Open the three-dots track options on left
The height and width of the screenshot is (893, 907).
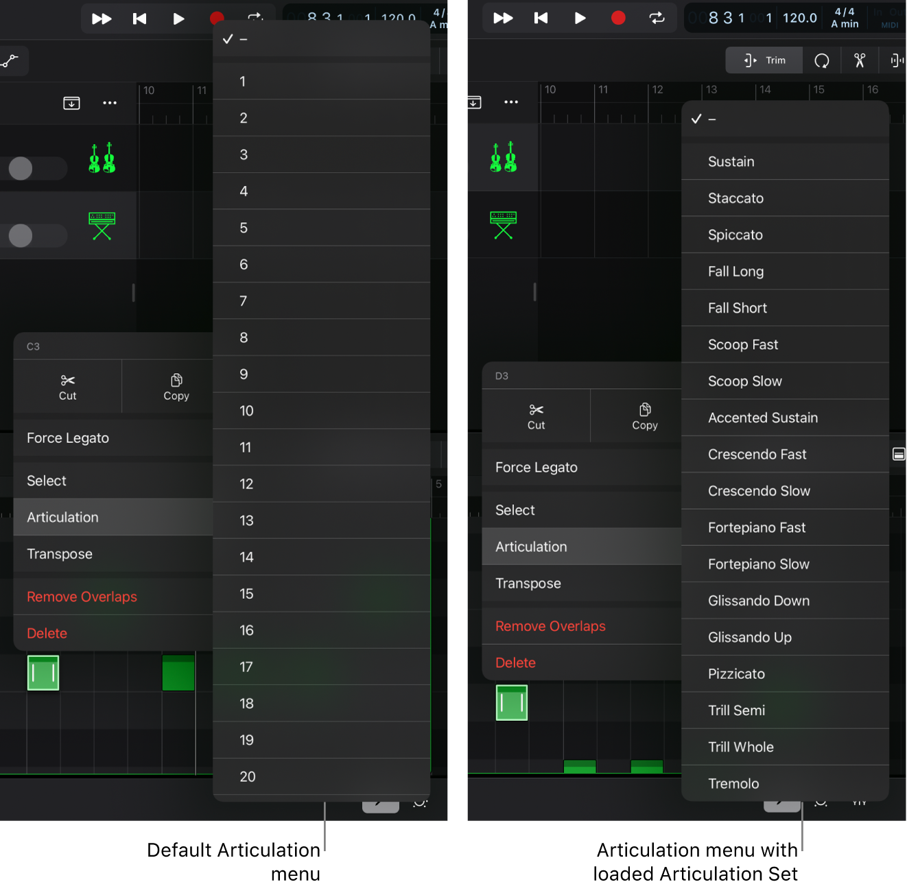[110, 103]
